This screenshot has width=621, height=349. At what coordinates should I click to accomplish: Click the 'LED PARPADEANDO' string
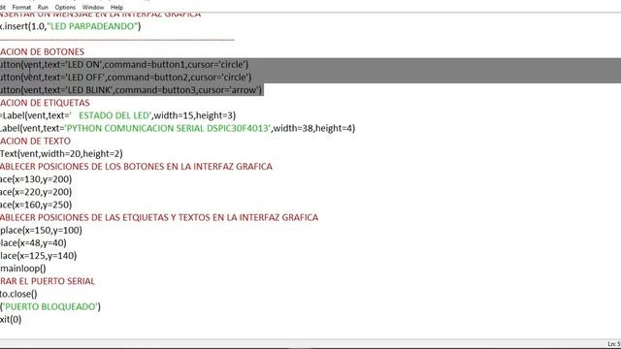(93, 26)
